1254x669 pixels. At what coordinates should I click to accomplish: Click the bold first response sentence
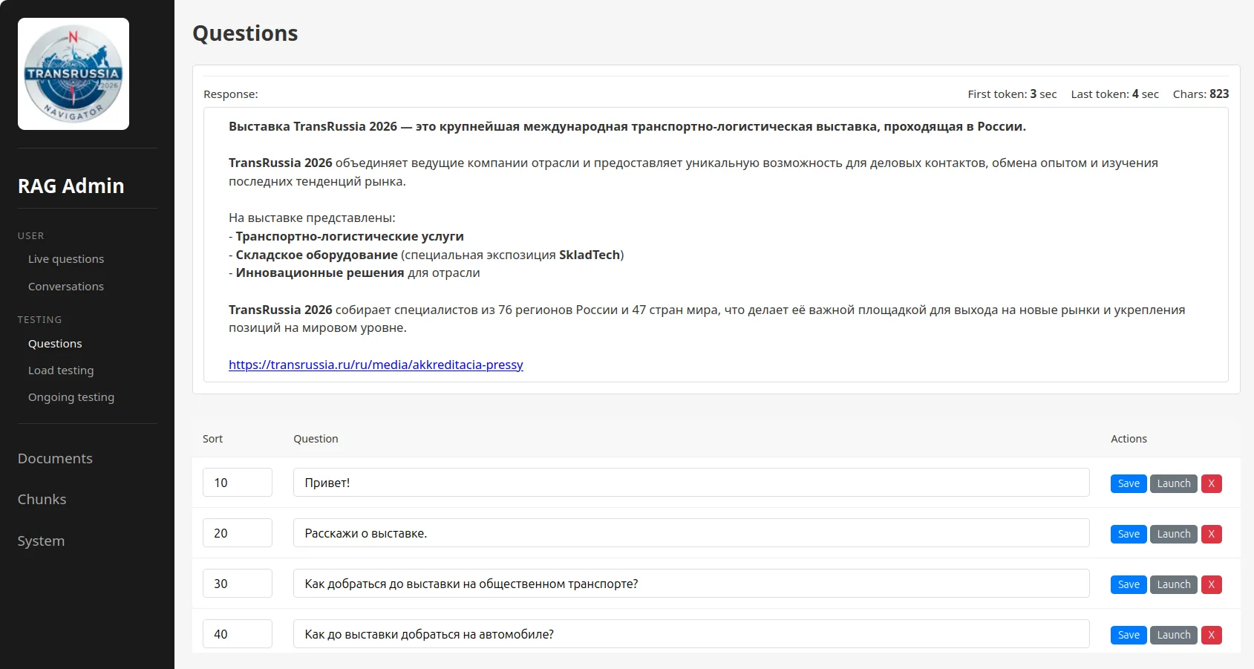pos(627,126)
